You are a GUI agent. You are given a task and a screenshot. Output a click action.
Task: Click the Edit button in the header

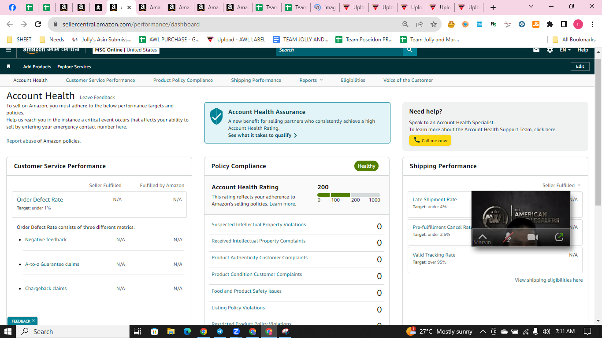pos(580,66)
